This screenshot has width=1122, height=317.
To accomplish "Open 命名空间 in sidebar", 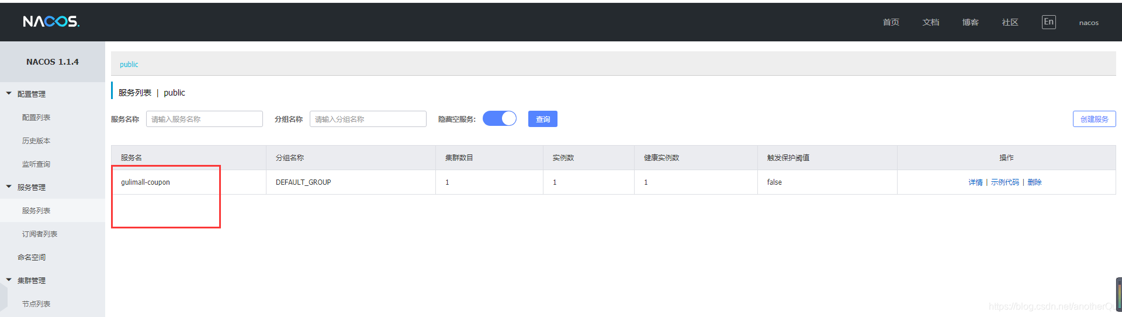I will [x=32, y=257].
